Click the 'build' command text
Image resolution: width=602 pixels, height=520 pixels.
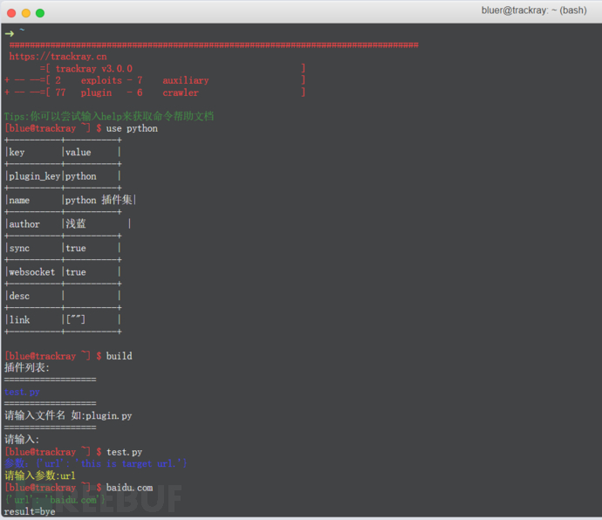pos(120,356)
